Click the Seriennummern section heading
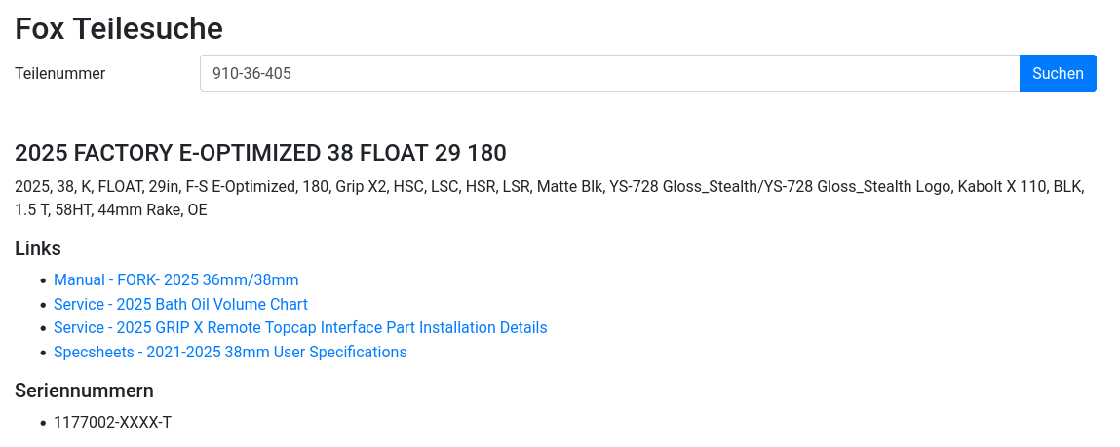 (x=84, y=391)
